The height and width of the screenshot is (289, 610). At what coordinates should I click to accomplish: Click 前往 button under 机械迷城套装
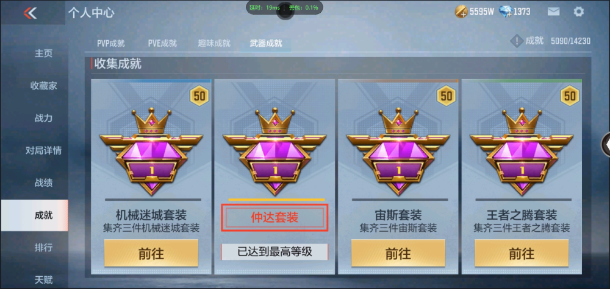(x=151, y=253)
